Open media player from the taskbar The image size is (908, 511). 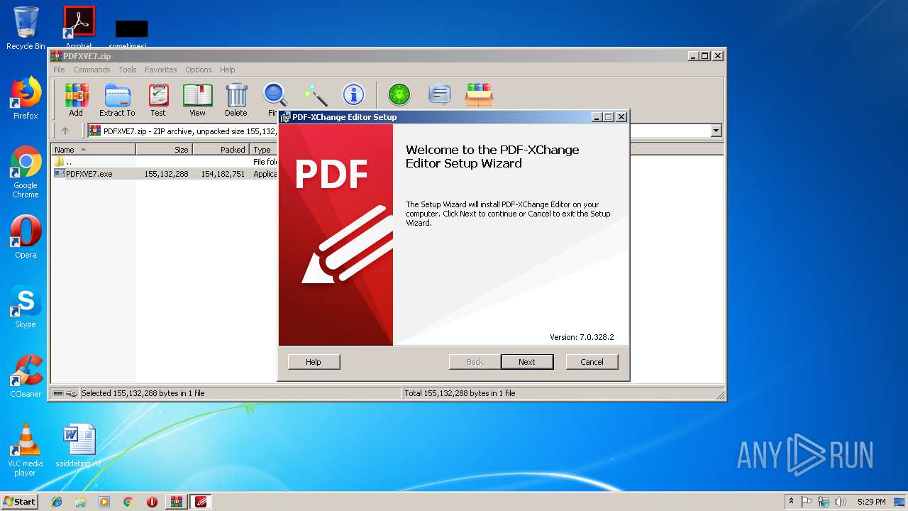click(104, 502)
